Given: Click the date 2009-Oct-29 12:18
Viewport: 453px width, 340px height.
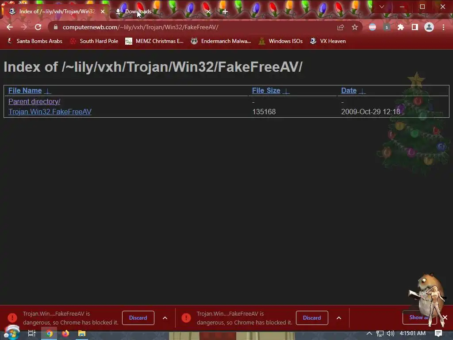Looking at the screenshot, I should [371, 112].
